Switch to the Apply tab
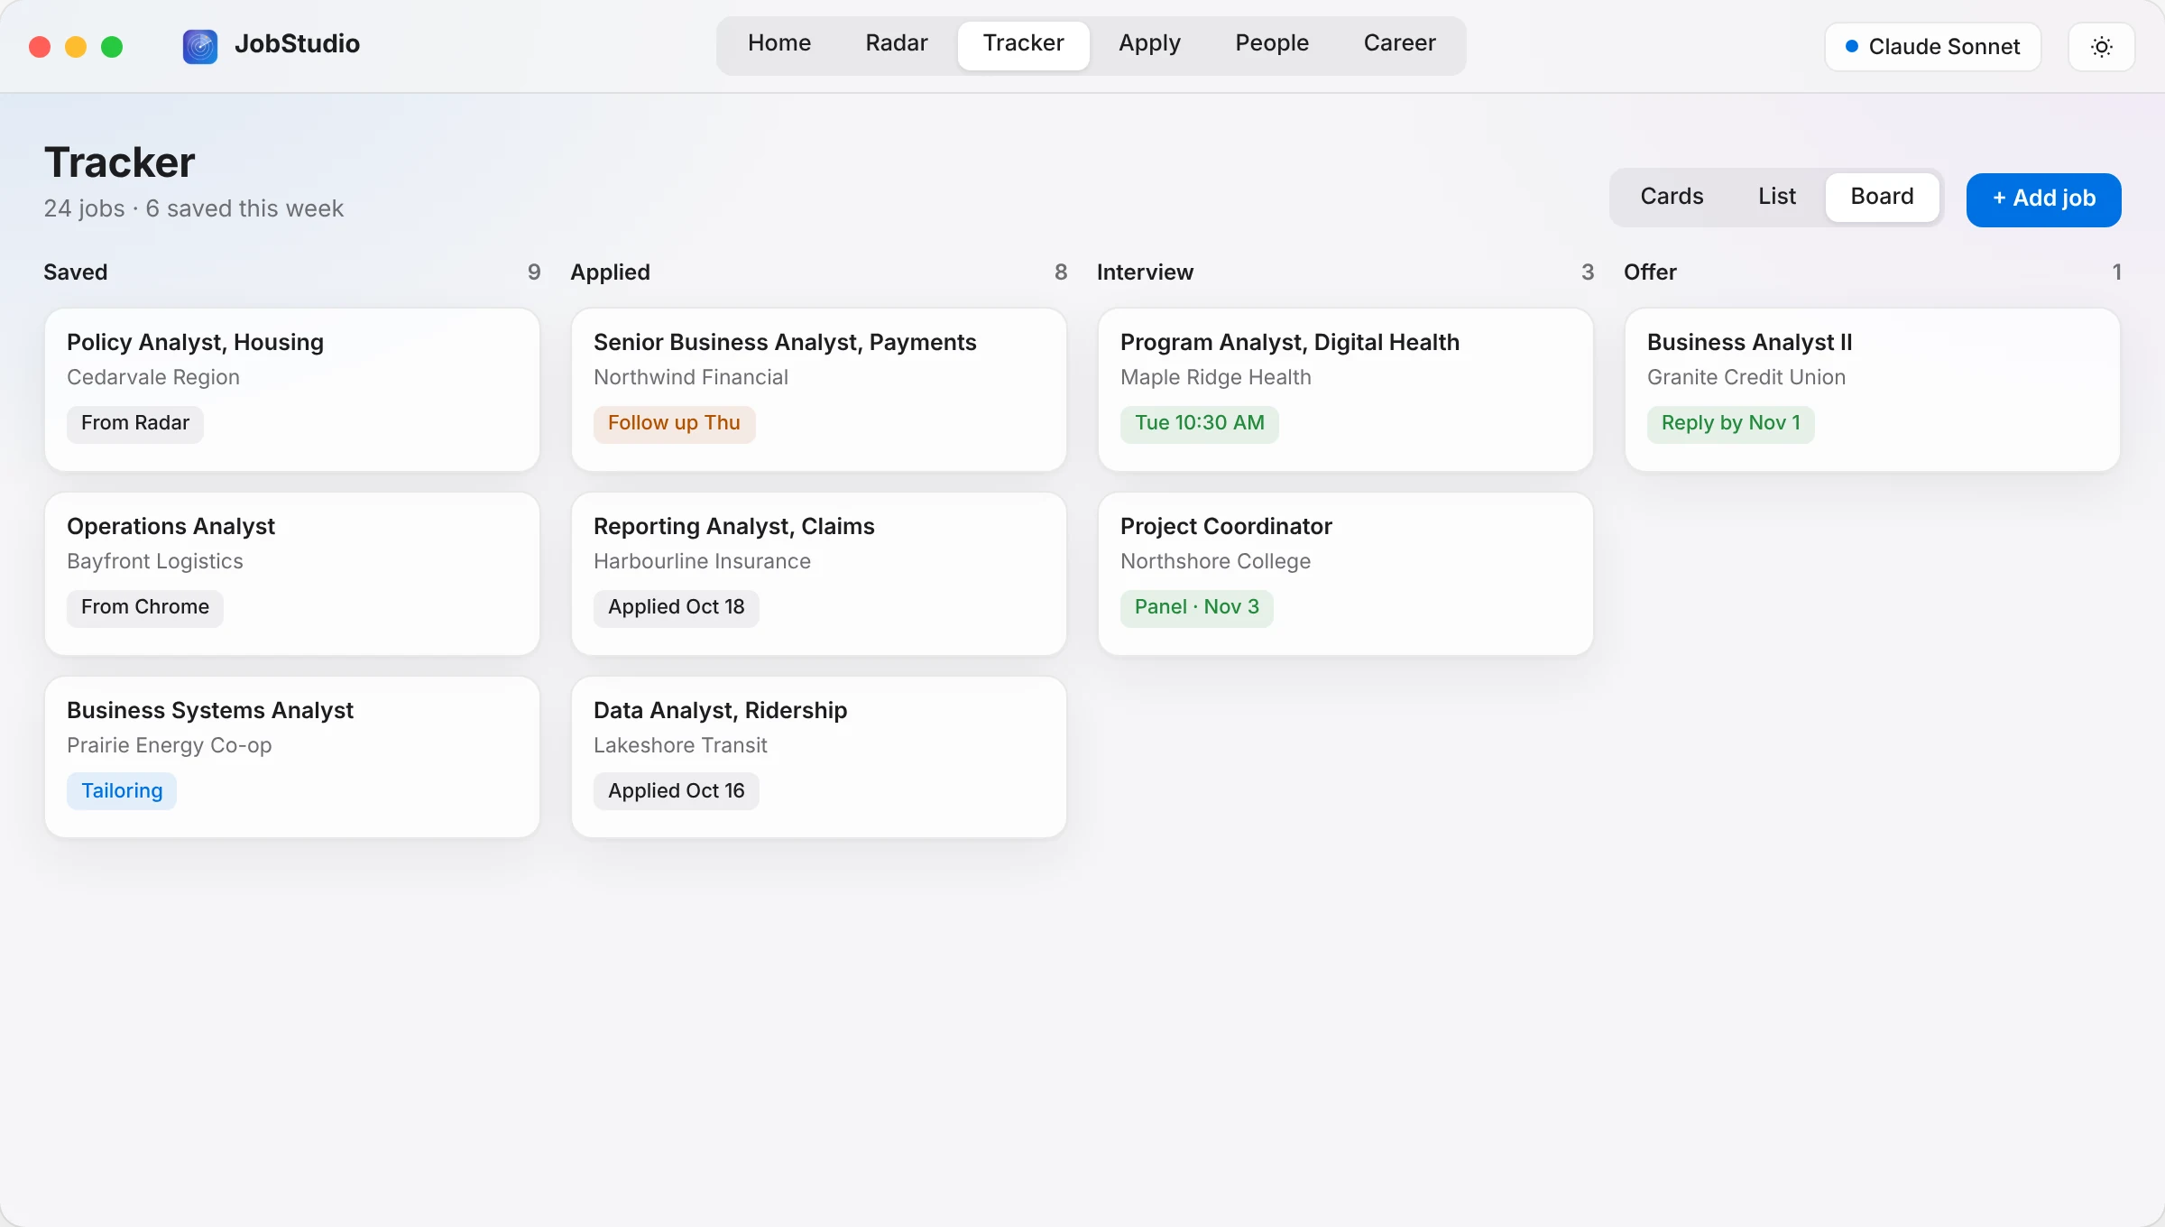The height and width of the screenshot is (1227, 2165). [x=1149, y=43]
